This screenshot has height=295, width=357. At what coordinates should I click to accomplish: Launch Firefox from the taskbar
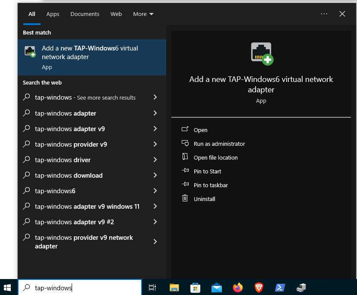[x=237, y=287]
